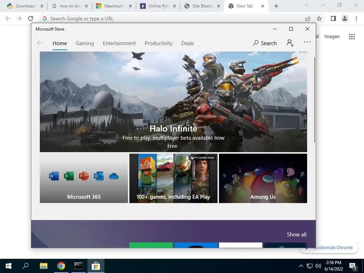Switch to the Gaming tab
Screen dimensions: 364x273
(x=85, y=43)
